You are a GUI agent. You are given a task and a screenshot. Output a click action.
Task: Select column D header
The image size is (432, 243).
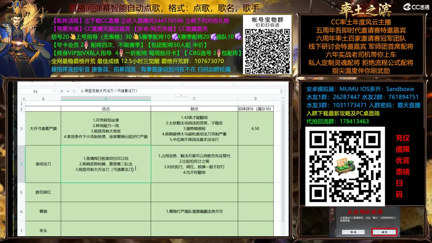(x=255, y=99)
